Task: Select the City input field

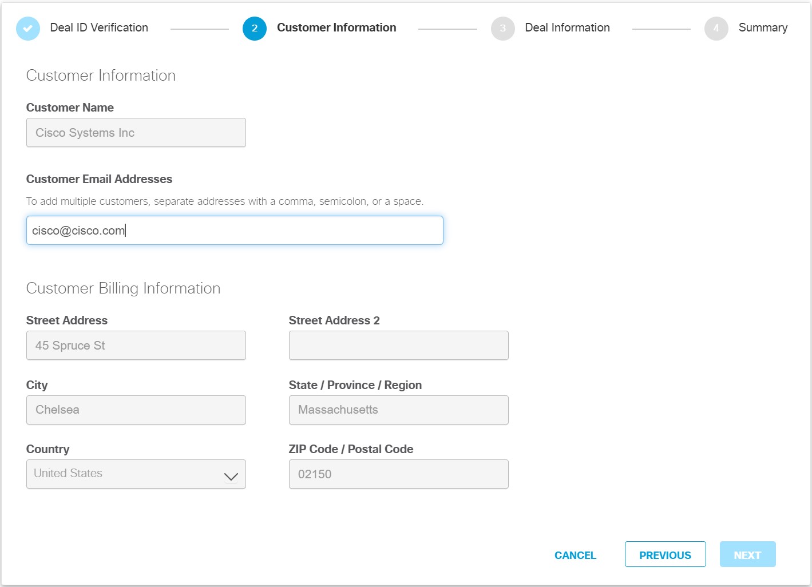Action: (x=136, y=410)
